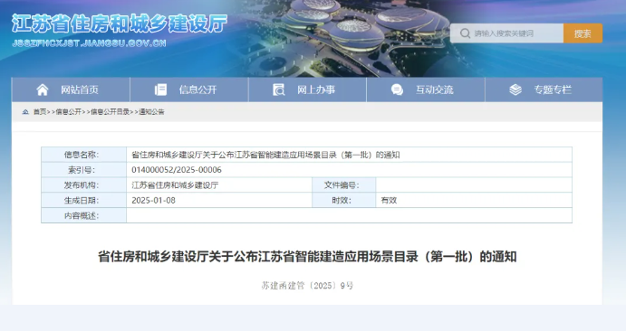Click the 信息公开目录 breadcrumb link
The height and width of the screenshot is (331, 626).
click(110, 112)
